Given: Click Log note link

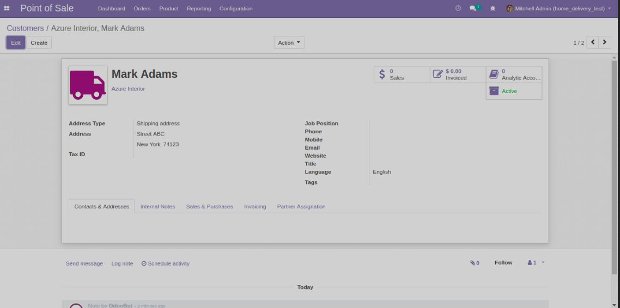Looking at the screenshot, I should click(122, 263).
